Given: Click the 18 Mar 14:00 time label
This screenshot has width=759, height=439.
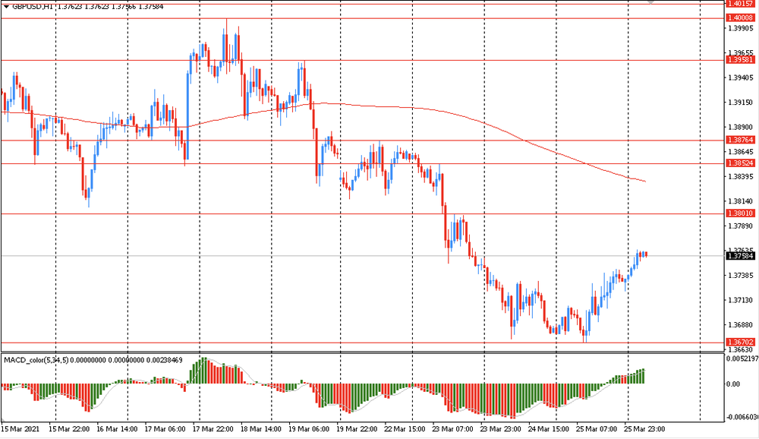Looking at the screenshot, I should click(260, 429).
